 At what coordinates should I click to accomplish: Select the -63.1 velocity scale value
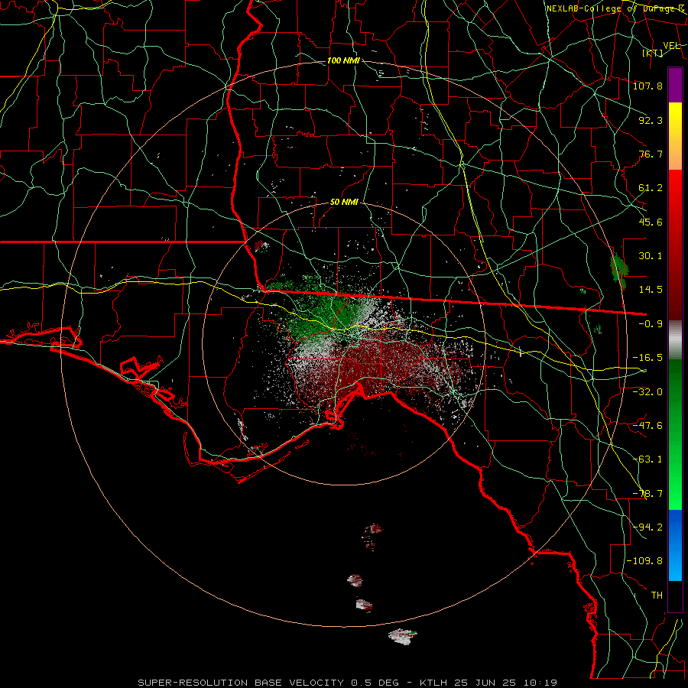(x=647, y=459)
